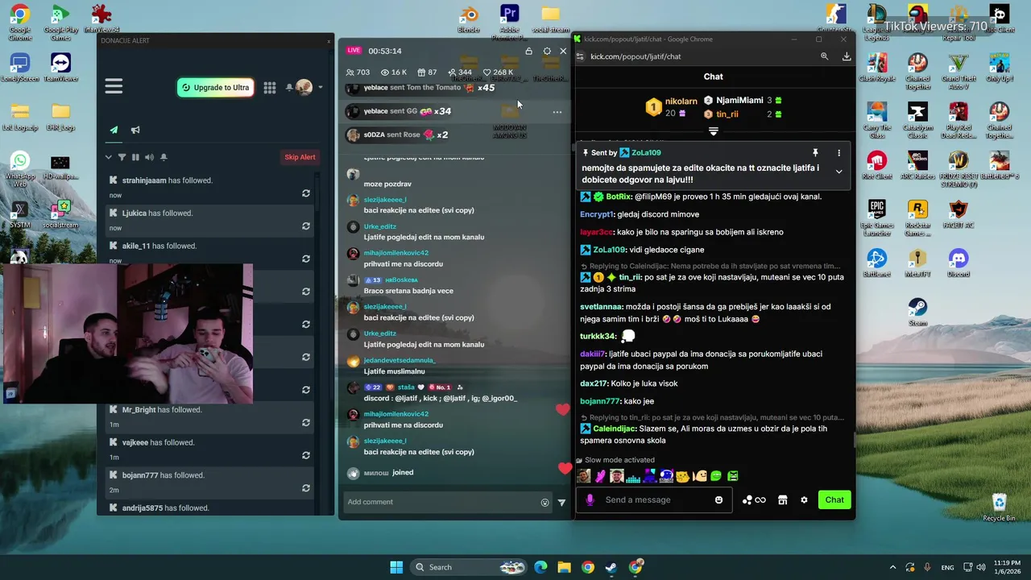
Task: Open the Kick gift shop icon
Action: pyautogui.click(x=782, y=499)
